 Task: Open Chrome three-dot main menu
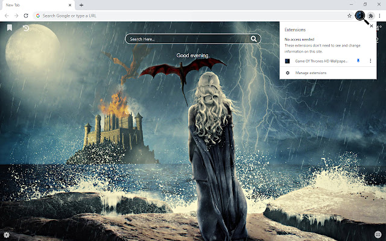[x=379, y=16]
